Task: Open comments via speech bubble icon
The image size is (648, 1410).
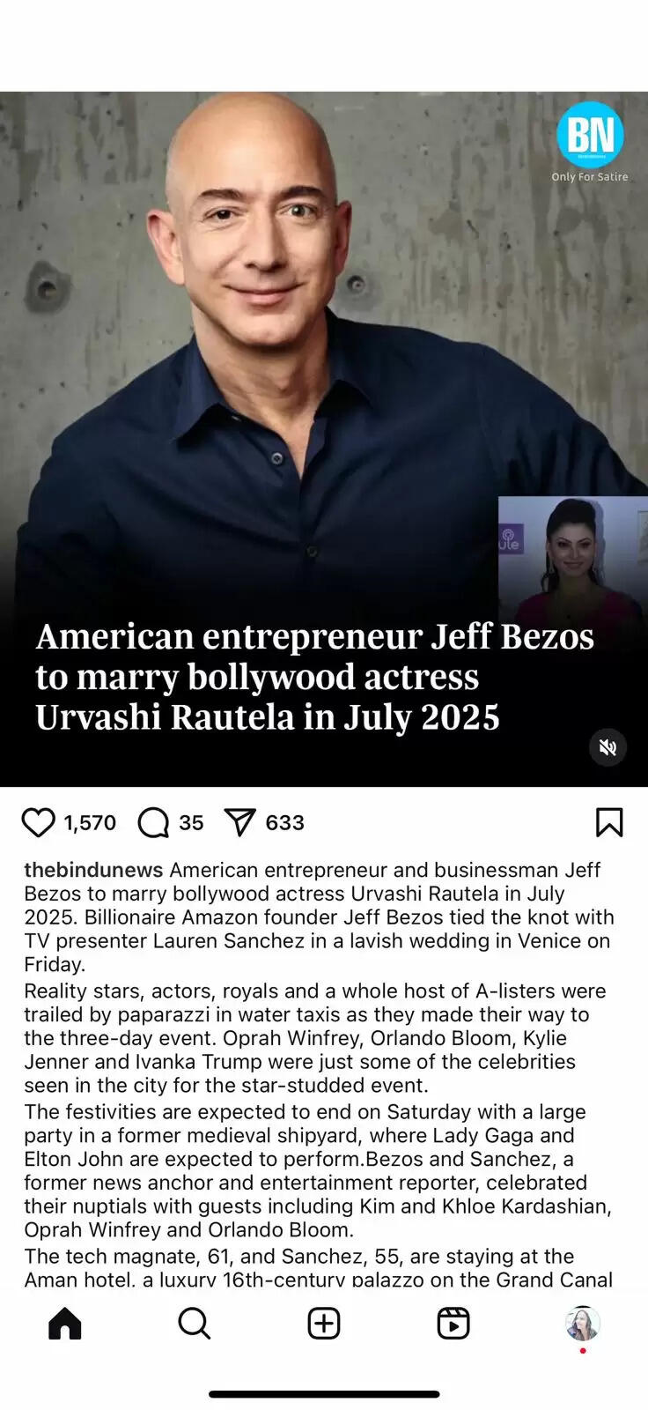Action: click(153, 822)
